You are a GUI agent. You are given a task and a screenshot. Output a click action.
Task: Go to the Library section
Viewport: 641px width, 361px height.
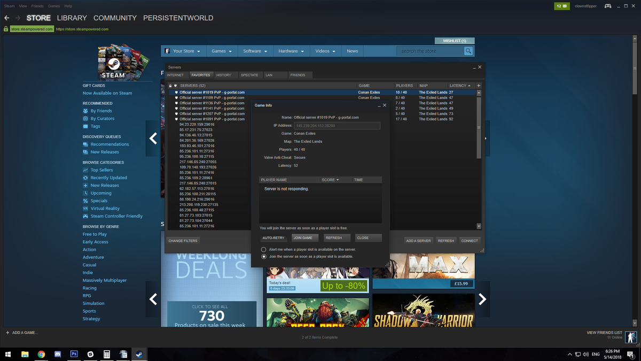pos(72,18)
